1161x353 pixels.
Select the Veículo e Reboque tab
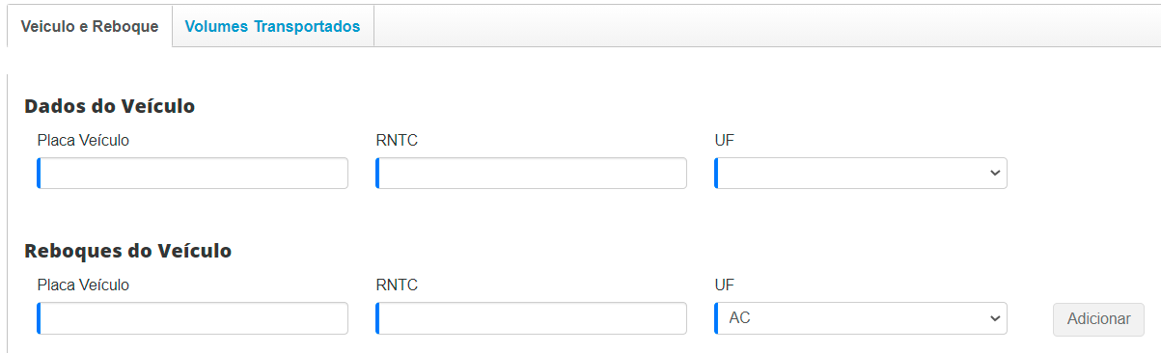click(90, 27)
